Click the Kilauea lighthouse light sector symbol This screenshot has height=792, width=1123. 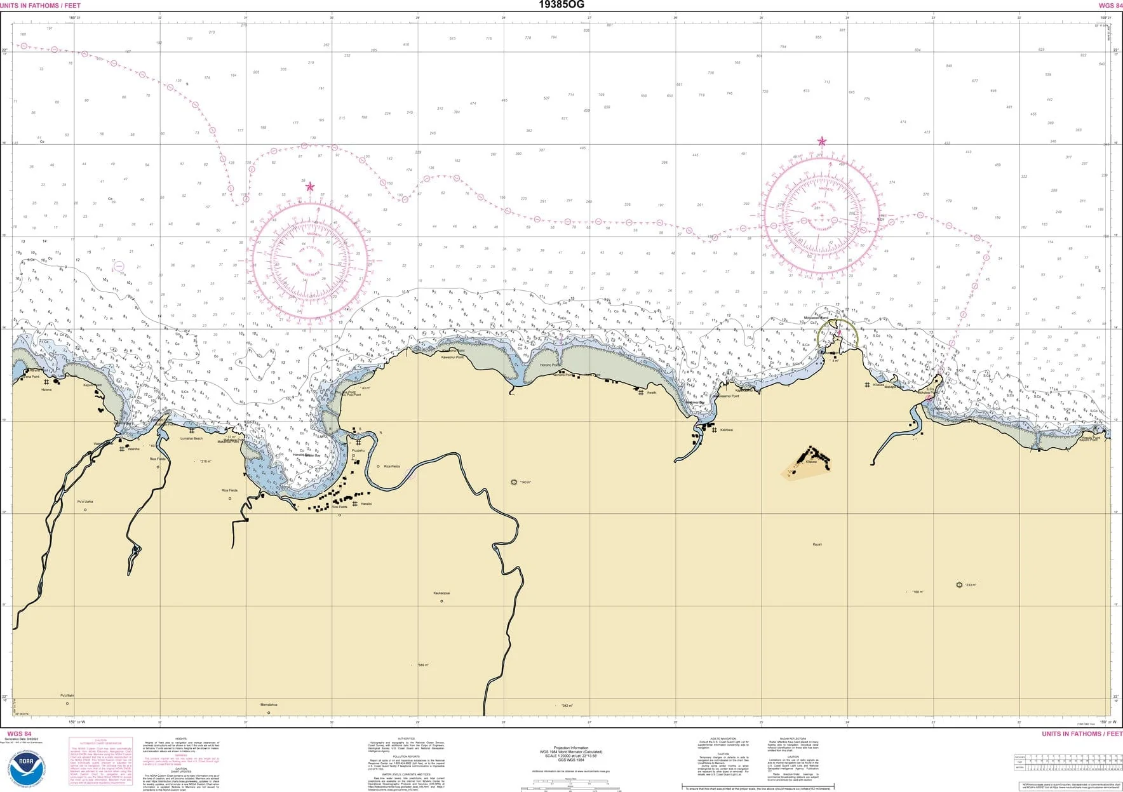[837, 334]
